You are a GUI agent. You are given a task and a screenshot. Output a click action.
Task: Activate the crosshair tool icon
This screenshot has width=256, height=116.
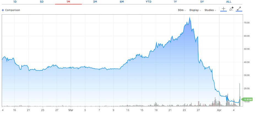223,9
